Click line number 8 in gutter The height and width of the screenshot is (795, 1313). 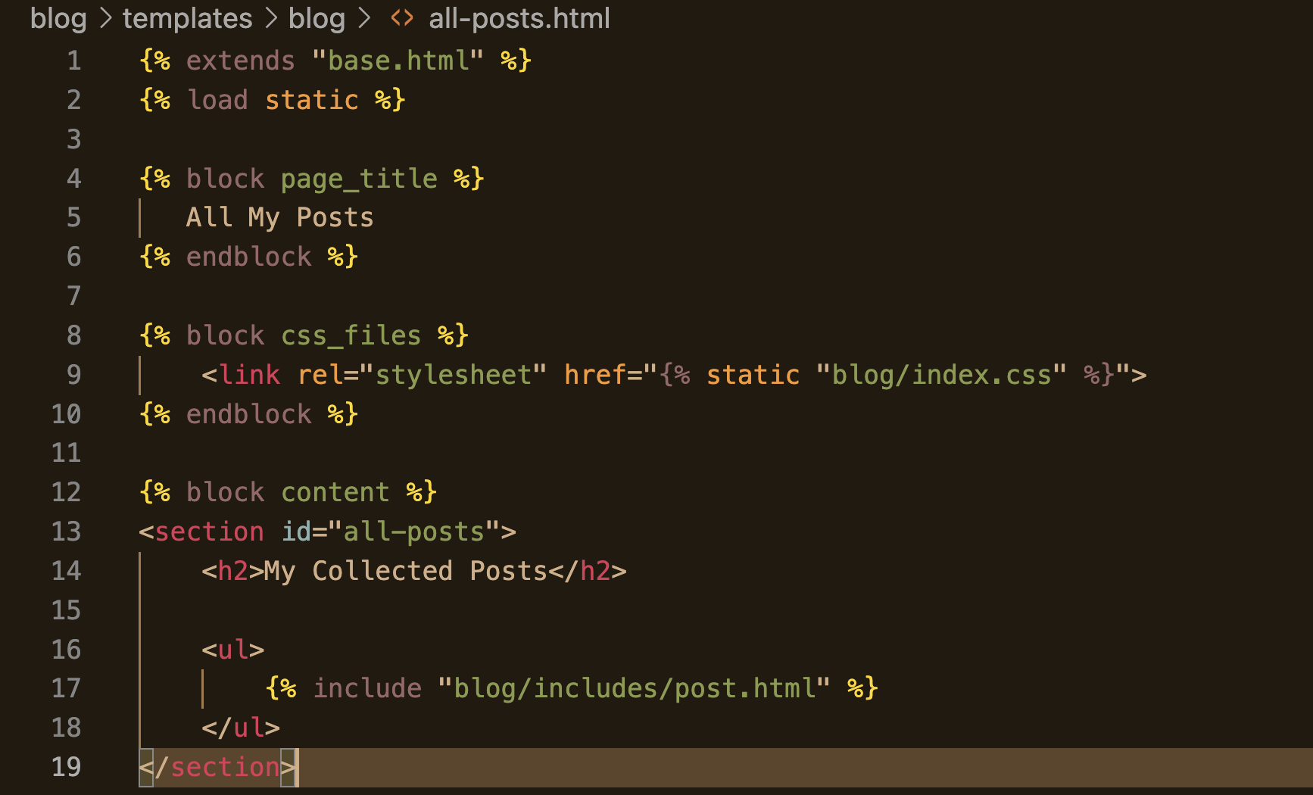click(73, 335)
